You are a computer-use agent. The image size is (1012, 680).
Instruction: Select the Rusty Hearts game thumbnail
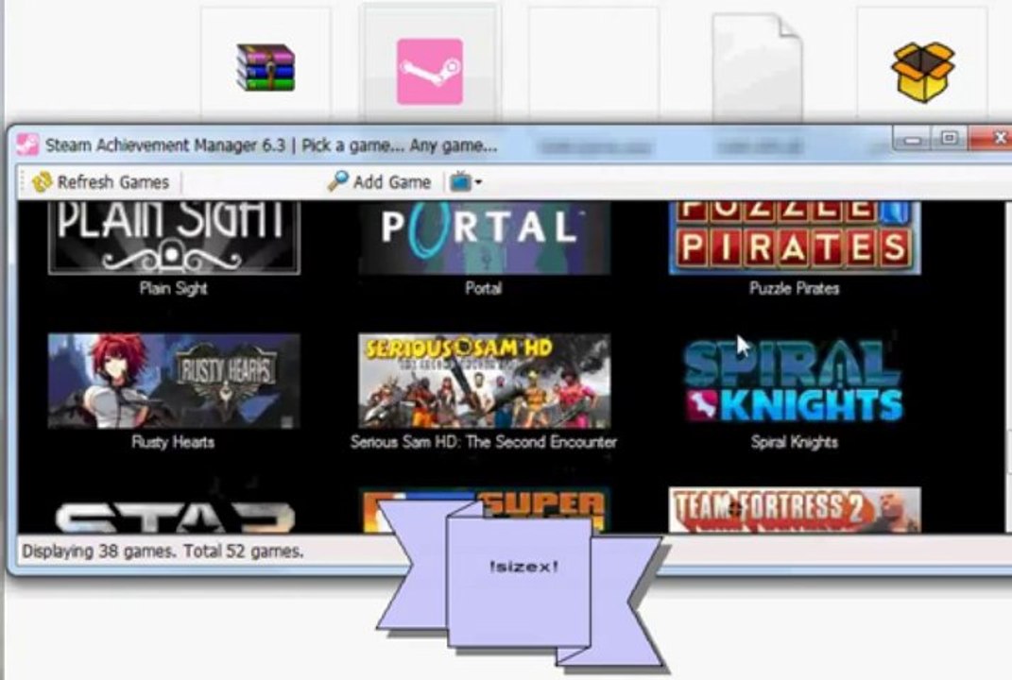174,381
